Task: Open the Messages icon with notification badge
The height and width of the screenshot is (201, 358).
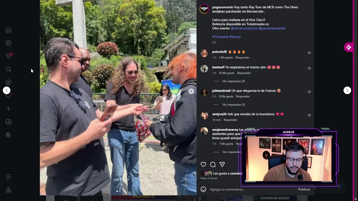Action: click(8, 56)
